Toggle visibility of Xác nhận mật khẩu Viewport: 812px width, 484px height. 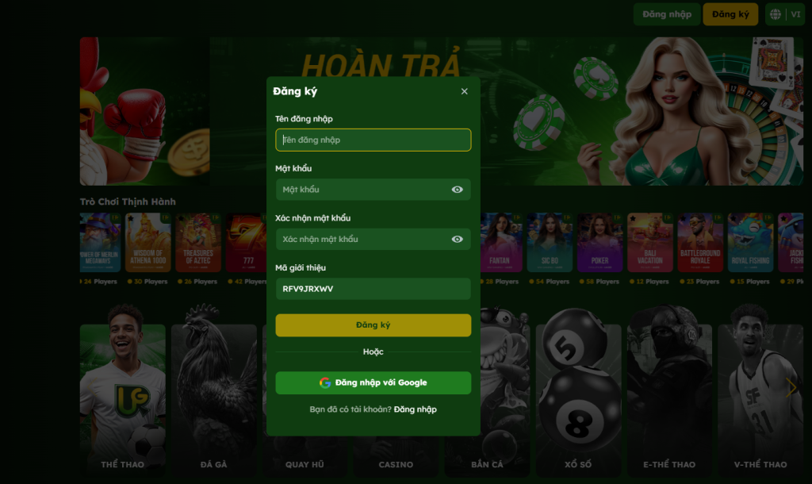pyautogui.click(x=457, y=240)
